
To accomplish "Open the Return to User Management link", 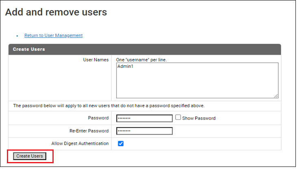I will tap(53, 35).
